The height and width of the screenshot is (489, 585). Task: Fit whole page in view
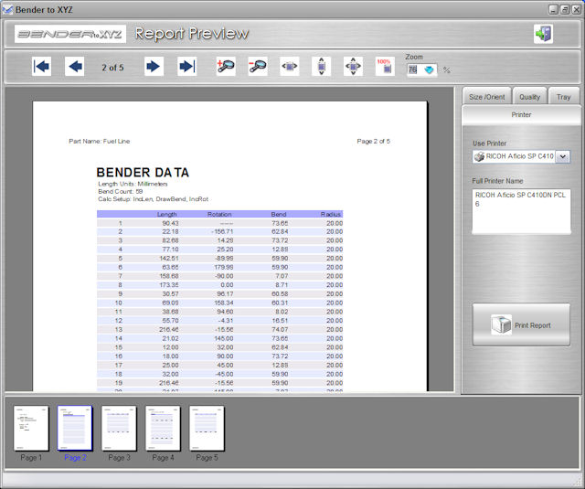[x=353, y=67]
